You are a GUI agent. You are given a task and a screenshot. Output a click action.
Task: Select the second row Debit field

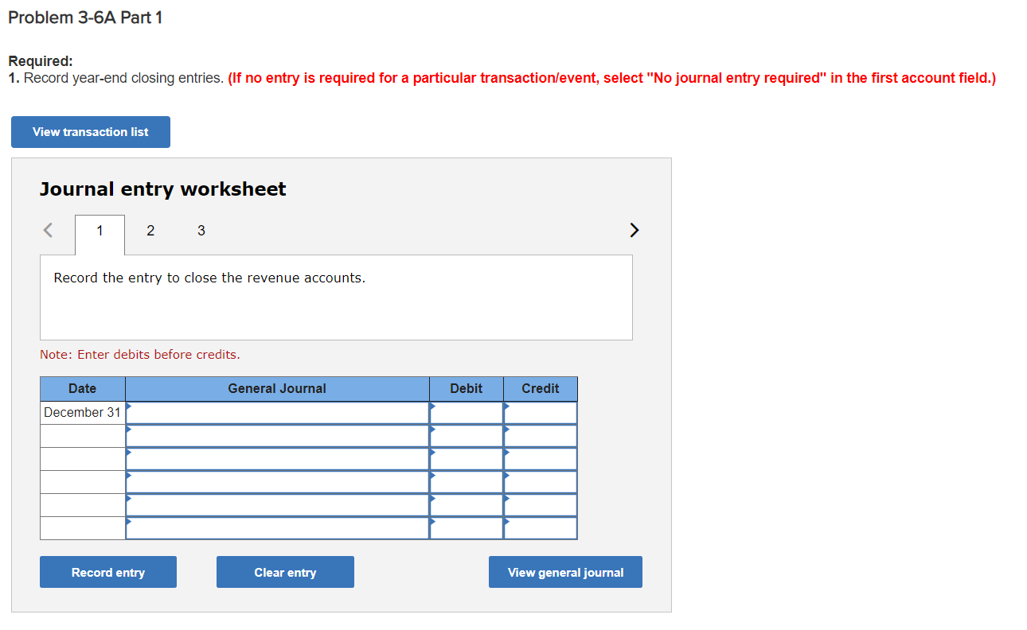(467, 436)
